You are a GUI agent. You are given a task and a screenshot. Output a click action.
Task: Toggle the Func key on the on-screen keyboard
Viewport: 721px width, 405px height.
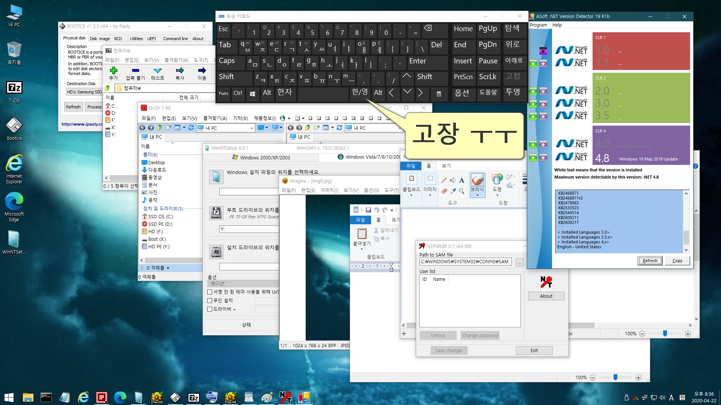(x=223, y=93)
